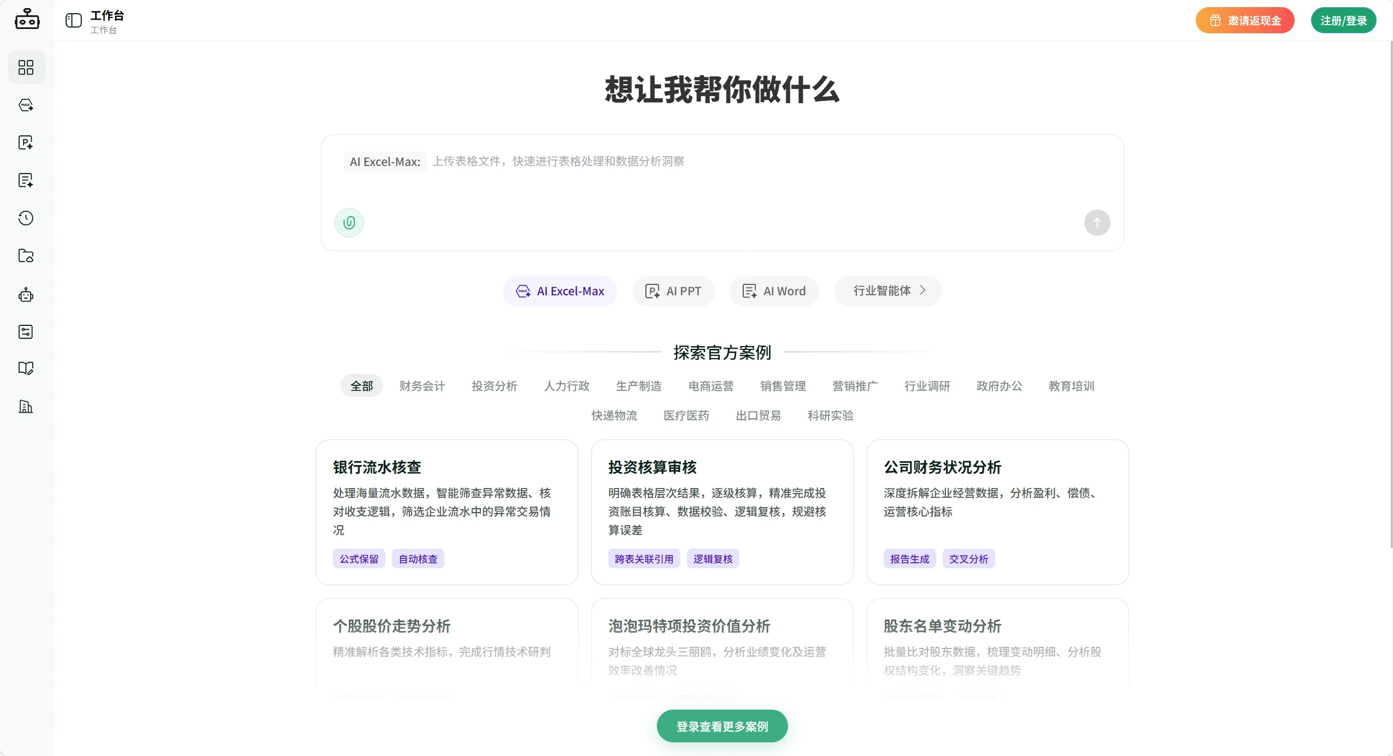Select the 财务会计 category tab

(422, 386)
